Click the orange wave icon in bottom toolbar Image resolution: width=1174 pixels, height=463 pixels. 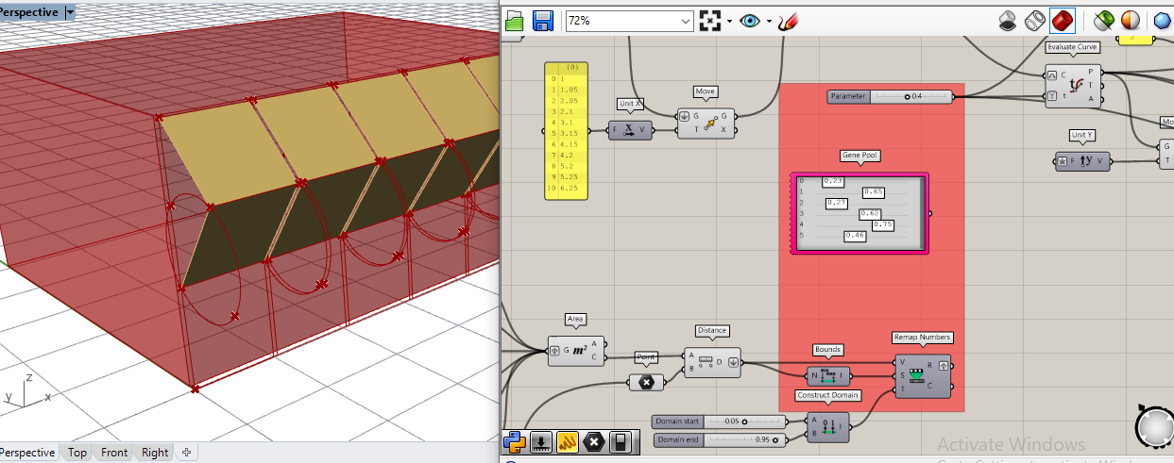568,441
